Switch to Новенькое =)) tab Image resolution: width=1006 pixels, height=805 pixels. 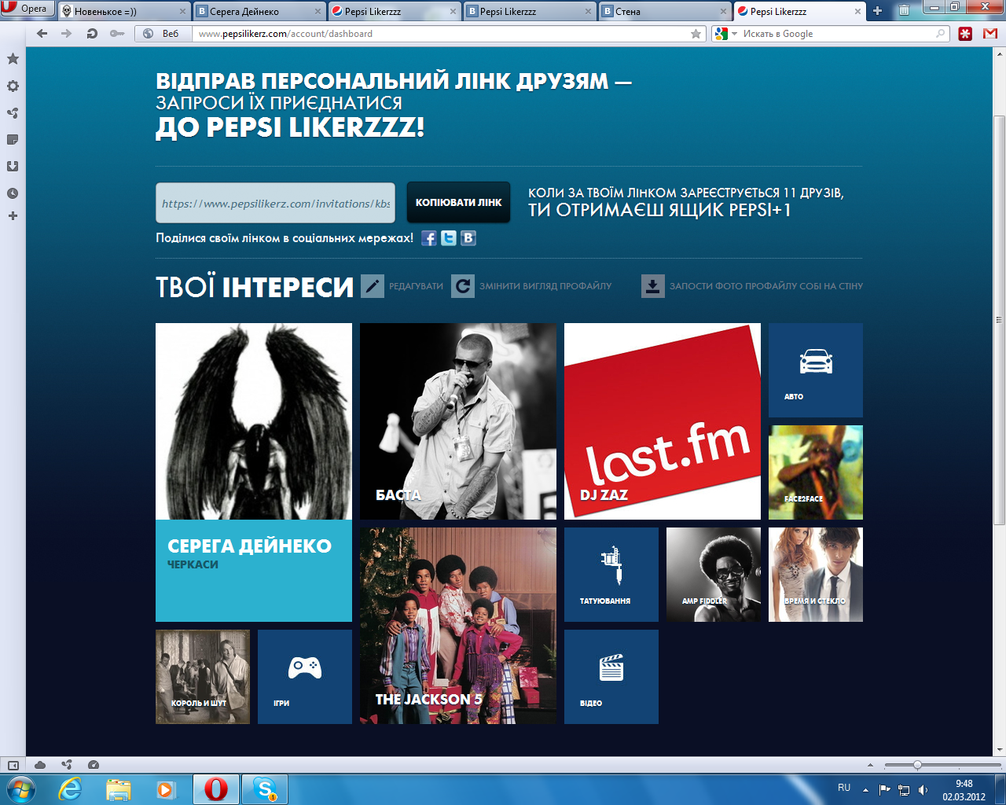(124, 11)
